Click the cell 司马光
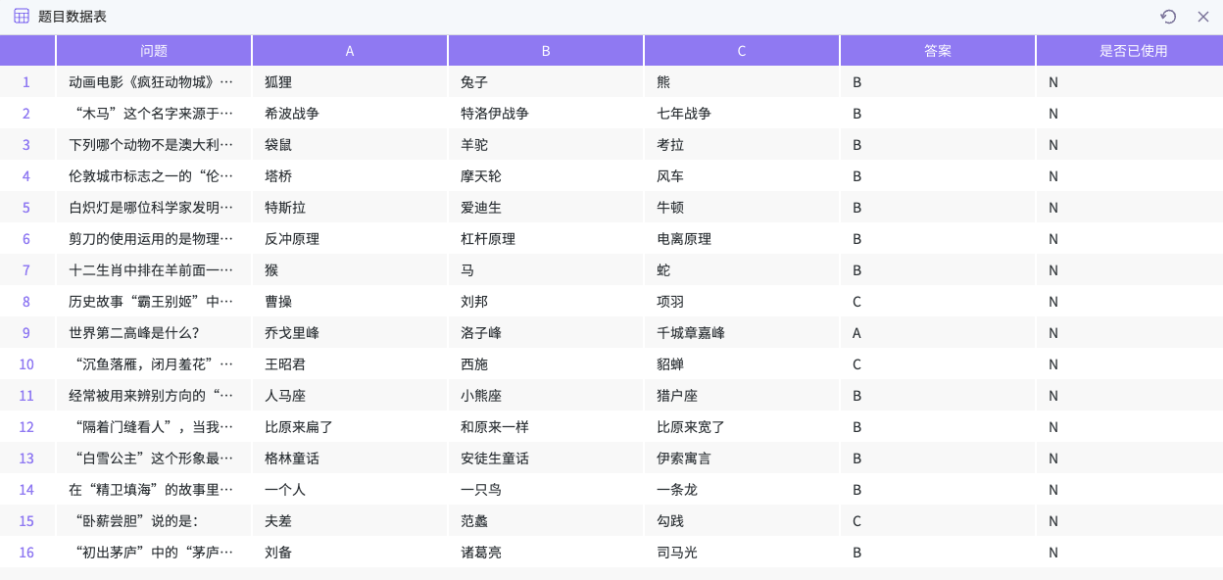This screenshot has width=1223, height=580. (742, 553)
